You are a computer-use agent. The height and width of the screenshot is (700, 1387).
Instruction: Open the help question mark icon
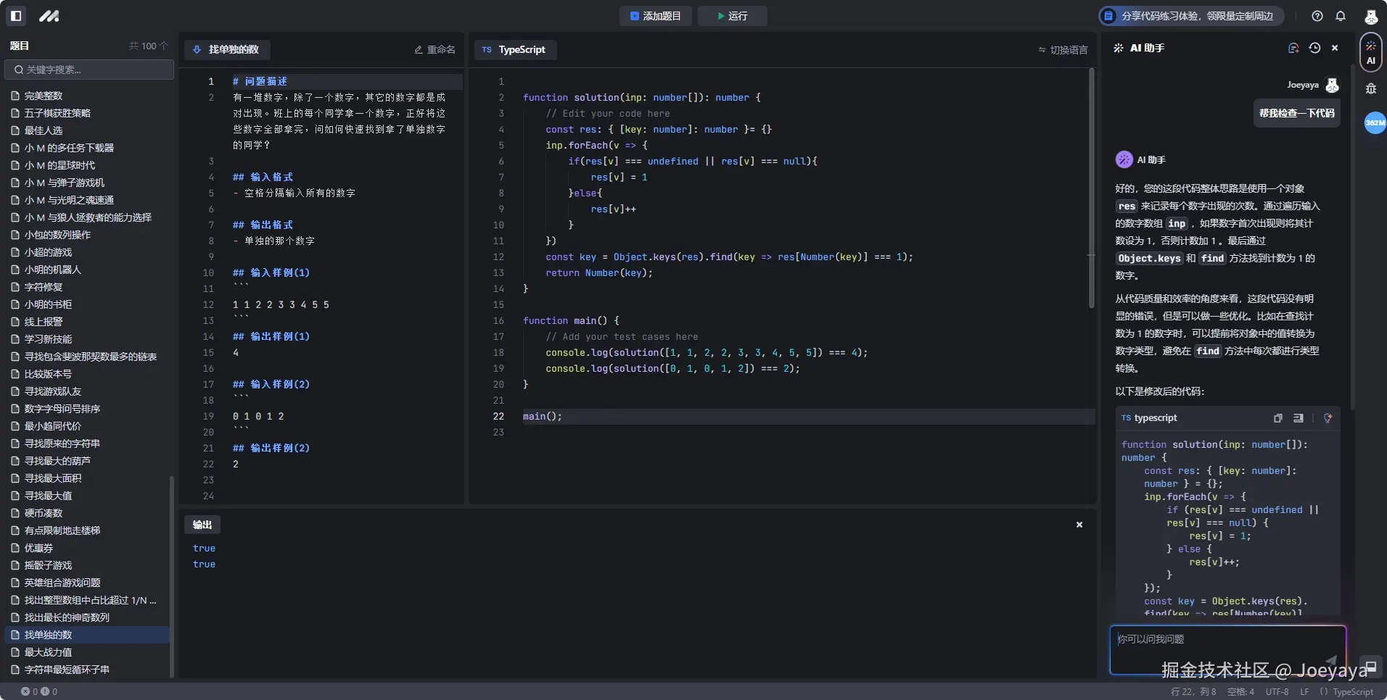[1317, 16]
